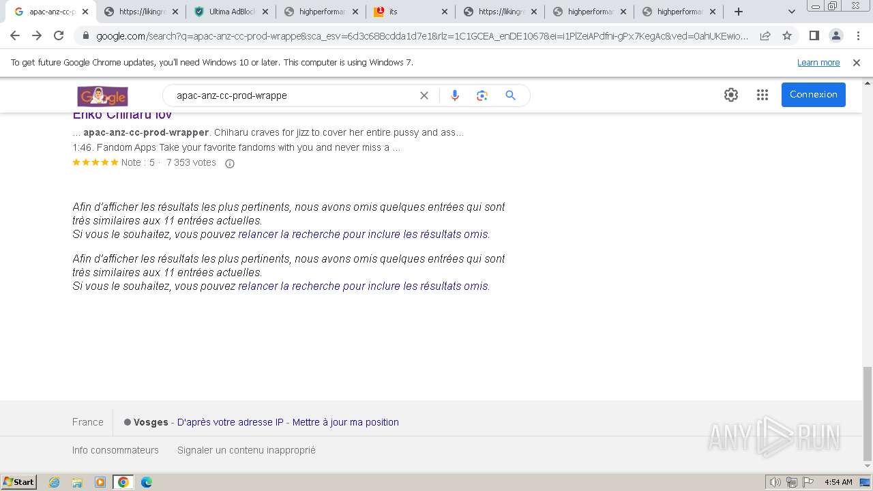Go forward to the next page
873x491 pixels.
pos(37,36)
